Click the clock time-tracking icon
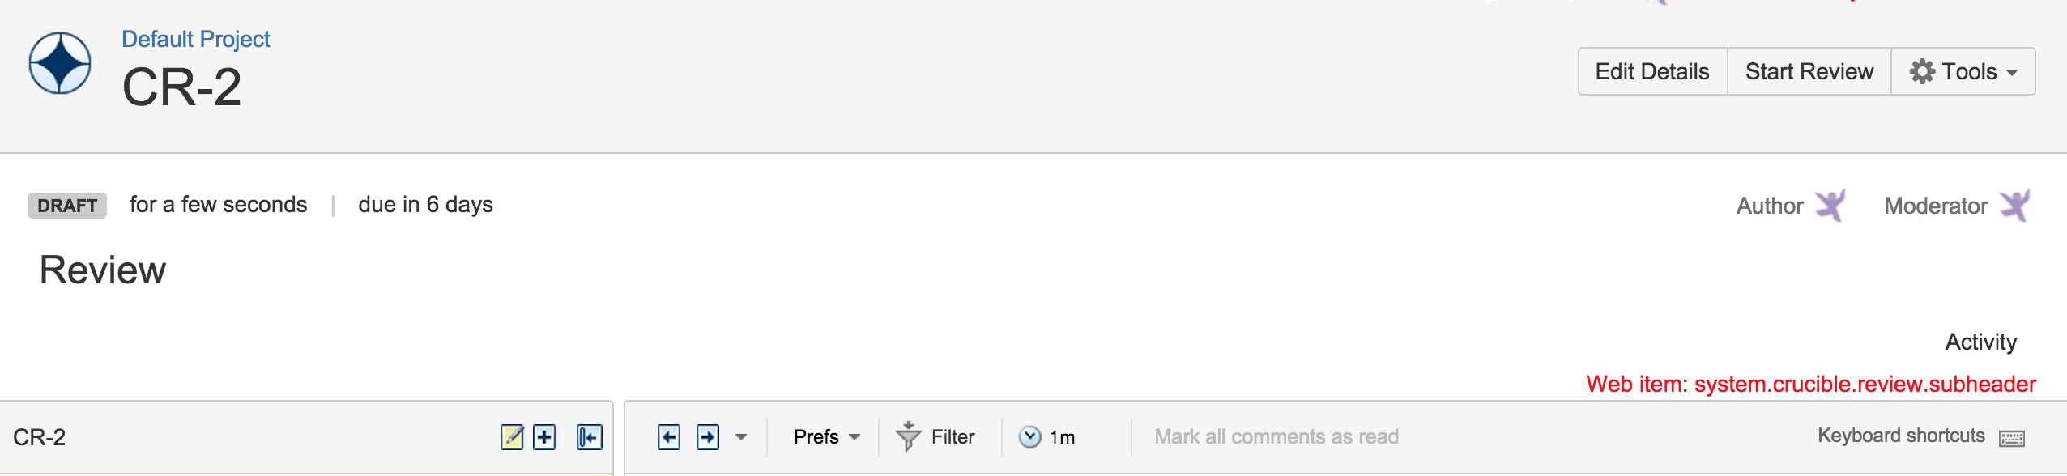The image size is (2067, 476). coord(1029,437)
